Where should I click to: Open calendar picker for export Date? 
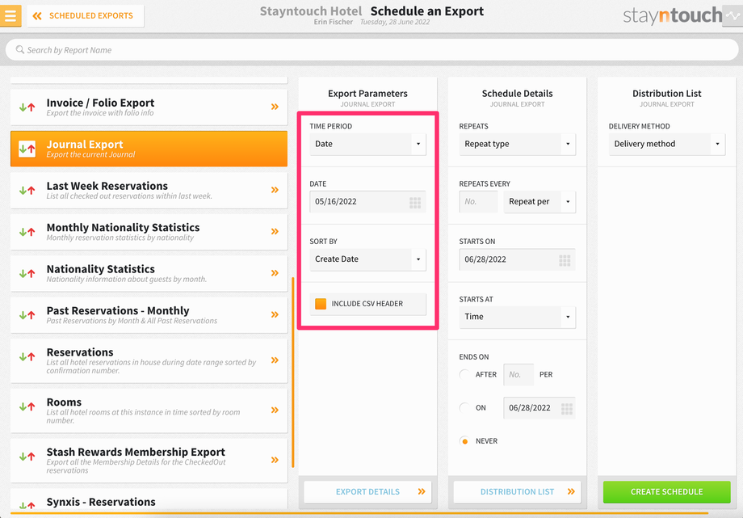(415, 203)
